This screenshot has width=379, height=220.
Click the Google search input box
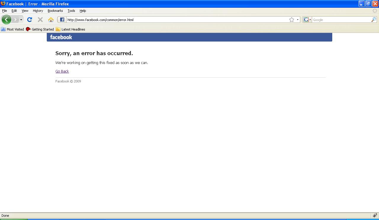pos(341,20)
